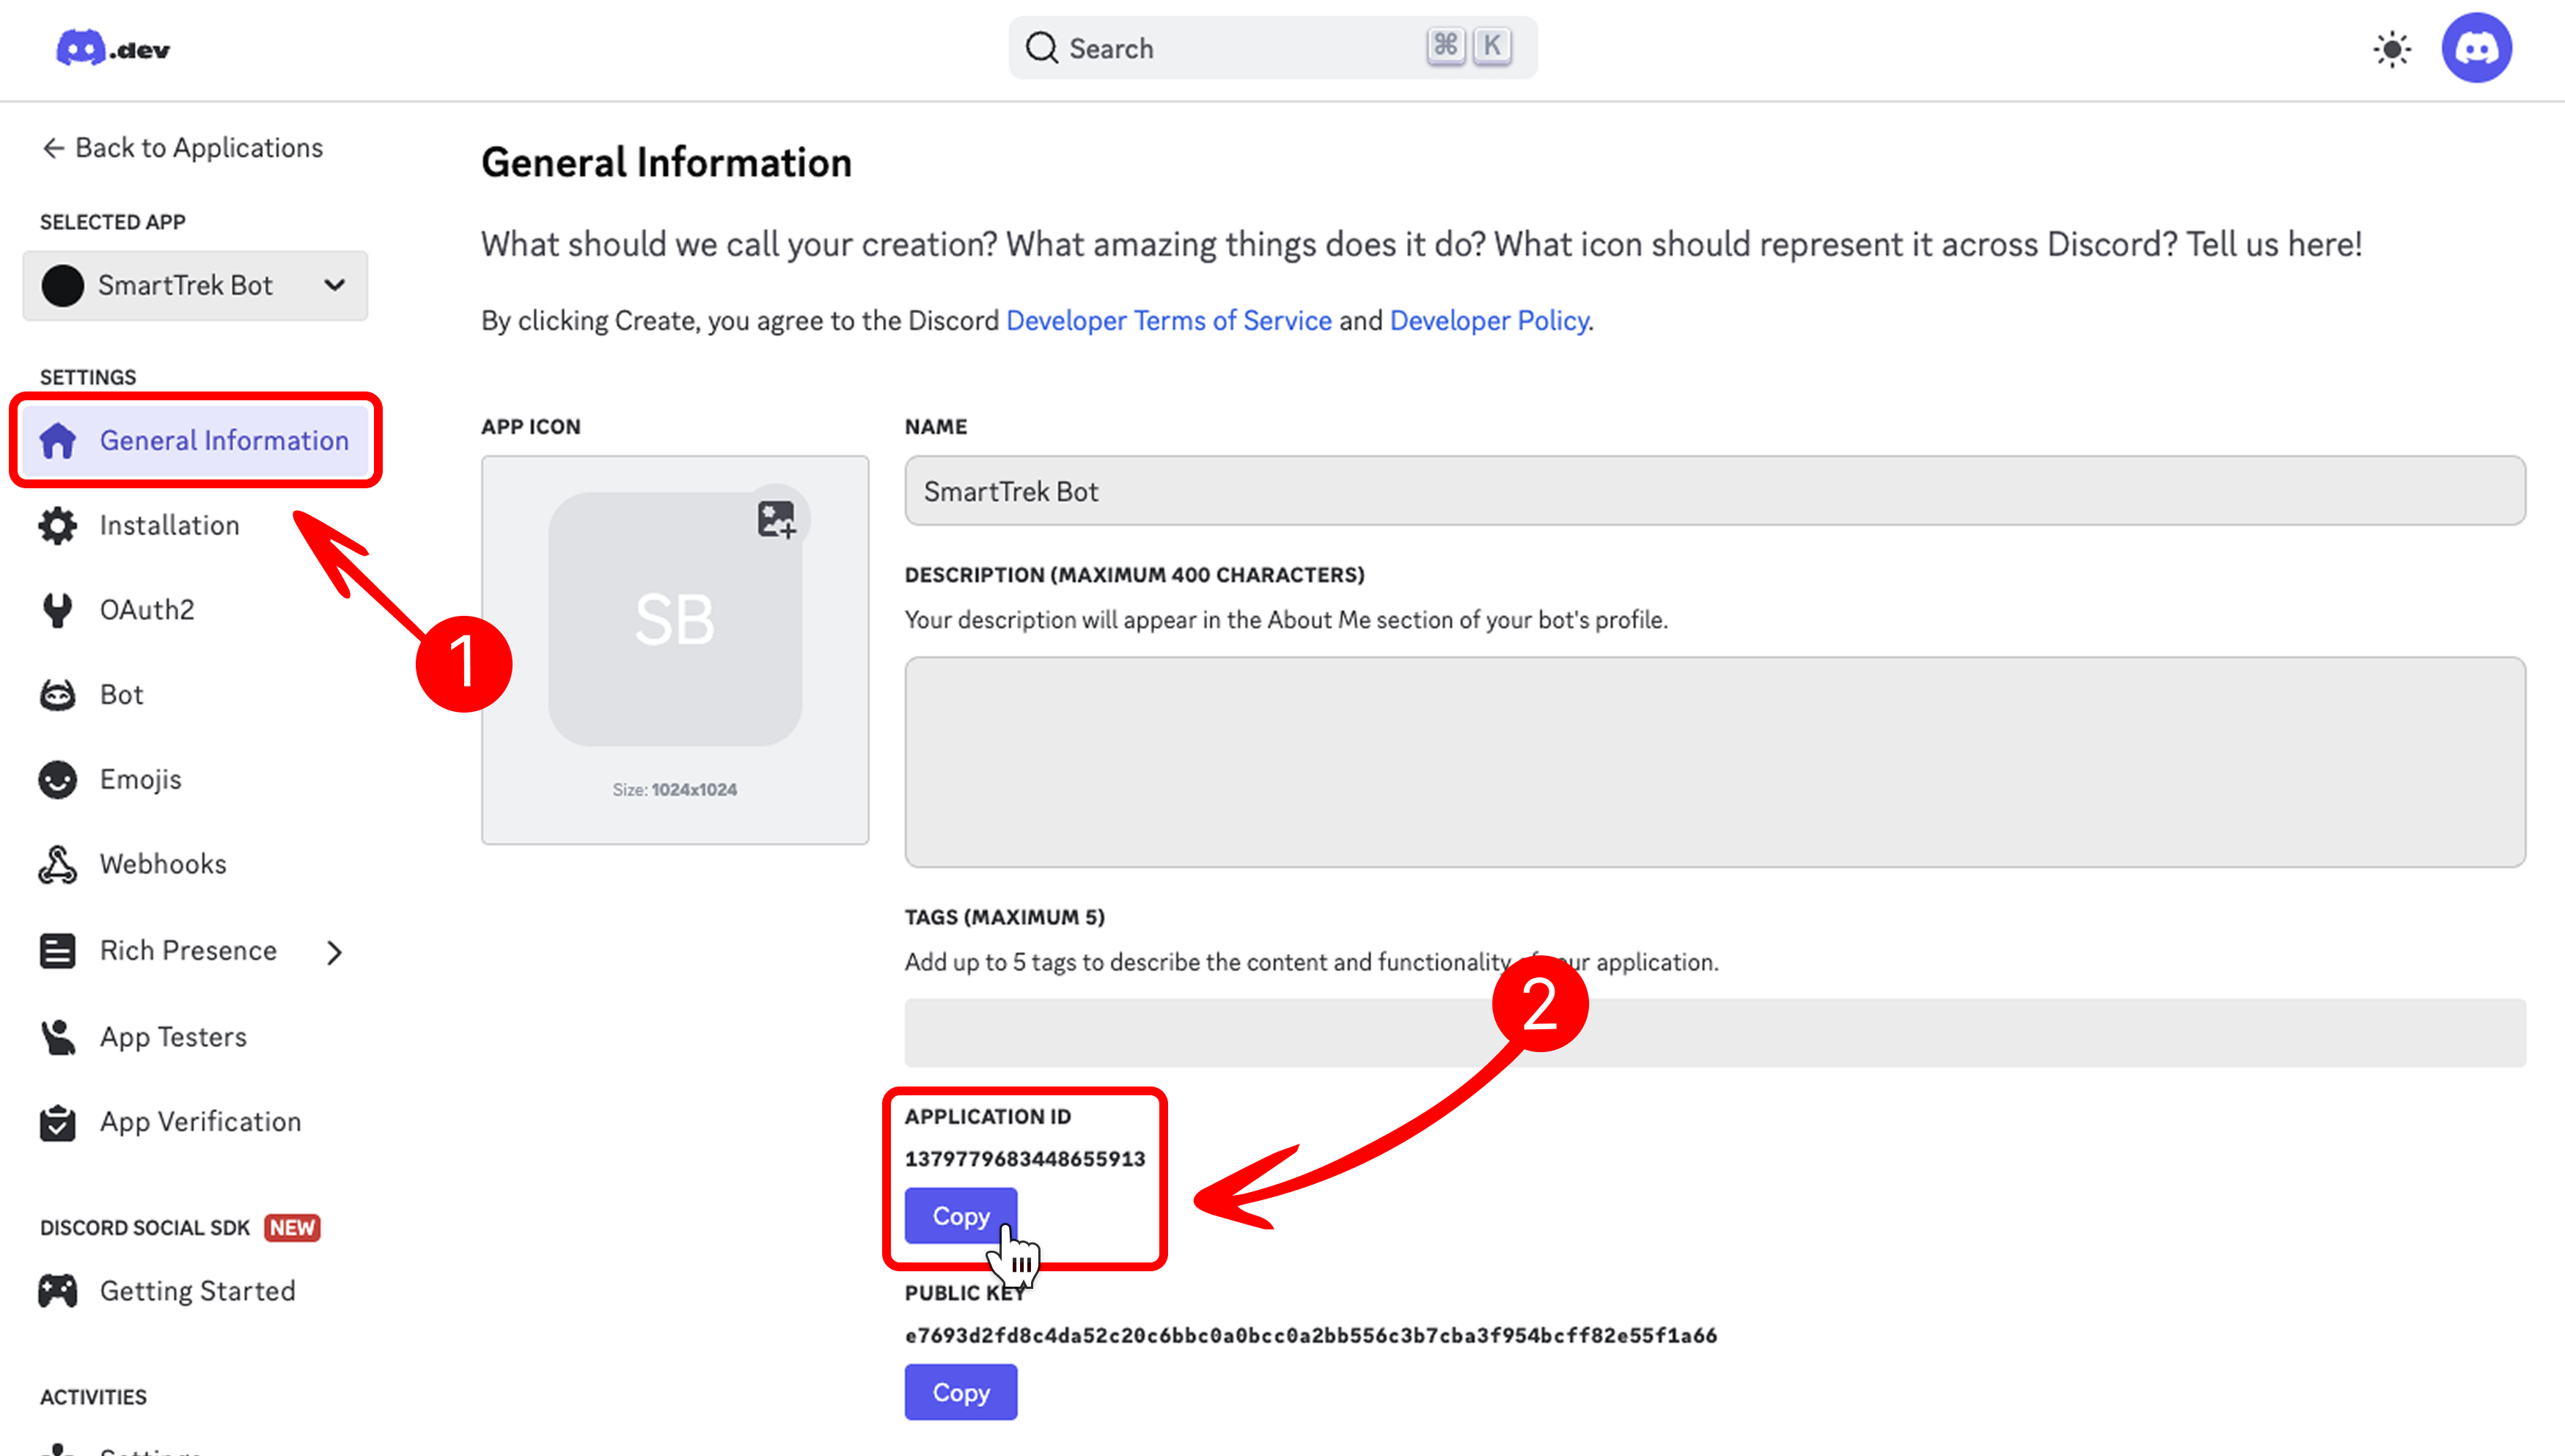The image size is (2565, 1456).
Task: Click the General Information page heading
Action: [x=666, y=163]
